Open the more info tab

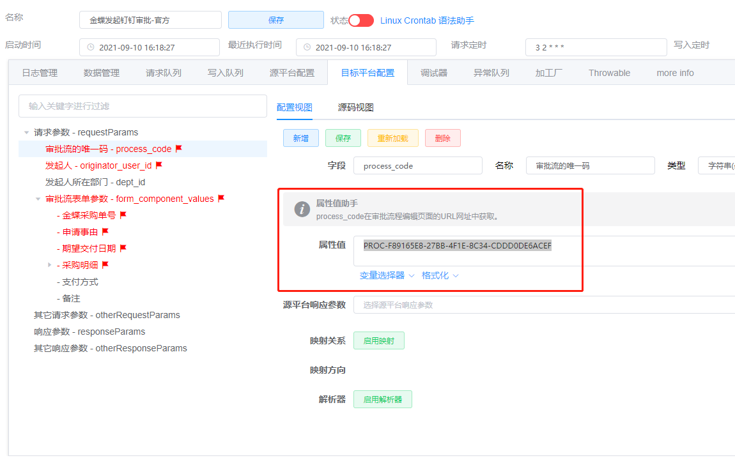pos(675,73)
